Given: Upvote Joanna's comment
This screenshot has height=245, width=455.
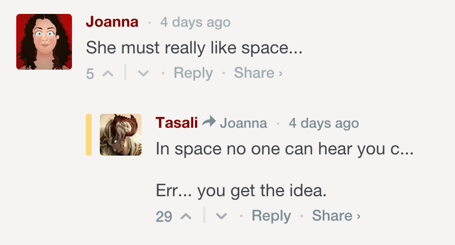Looking at the screenshot, I should click(108, 74).
